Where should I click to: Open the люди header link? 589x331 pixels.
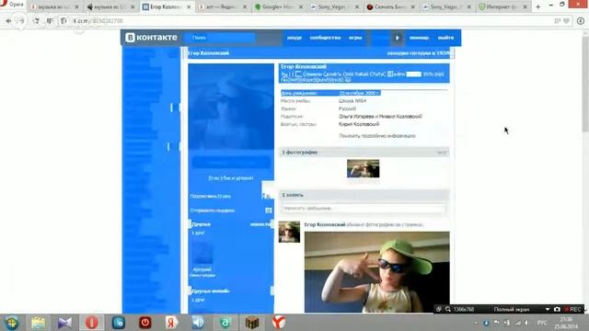[294, 38]
